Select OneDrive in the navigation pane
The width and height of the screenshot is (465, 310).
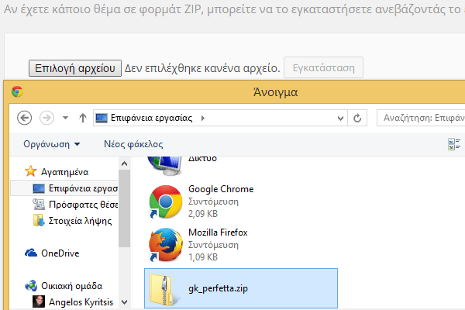(x=60, y=253)
